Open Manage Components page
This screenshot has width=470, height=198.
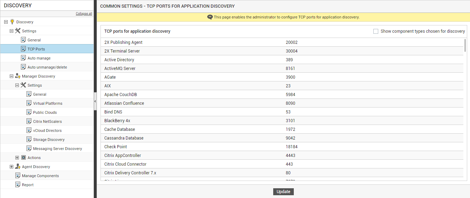(40, 176)
